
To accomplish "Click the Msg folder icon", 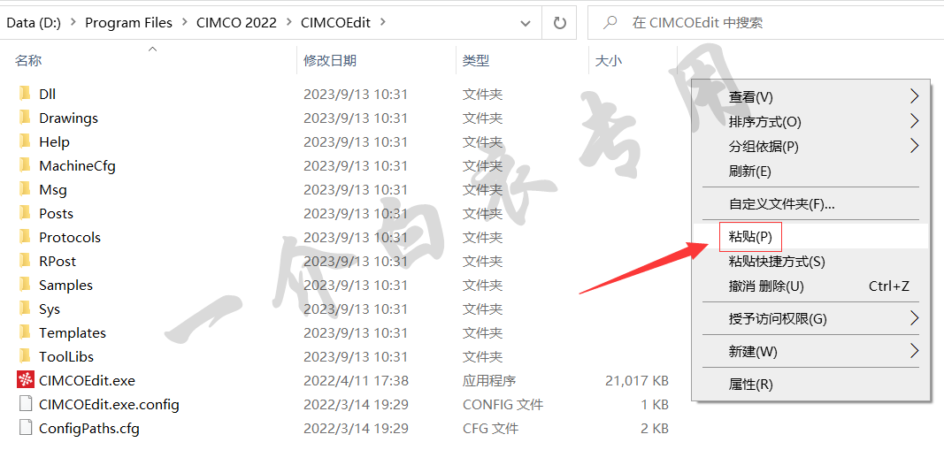I will coord(25,189).
